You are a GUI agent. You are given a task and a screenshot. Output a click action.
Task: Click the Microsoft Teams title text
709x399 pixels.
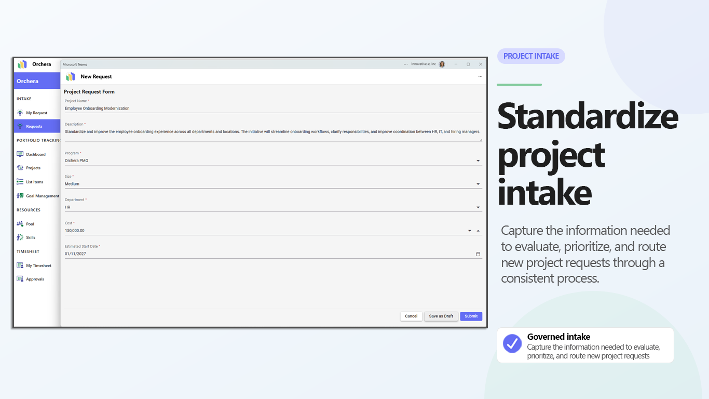tap(75, 64)
